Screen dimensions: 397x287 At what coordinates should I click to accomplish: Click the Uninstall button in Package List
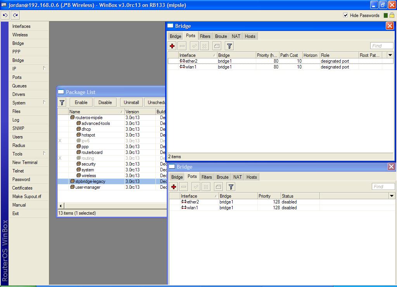tap(131, 102)
